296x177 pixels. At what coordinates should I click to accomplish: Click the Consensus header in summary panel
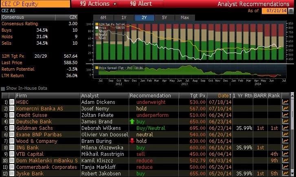29,17
